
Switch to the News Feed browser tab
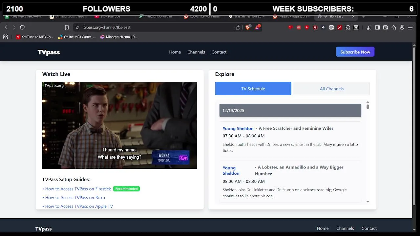[24, 16]
